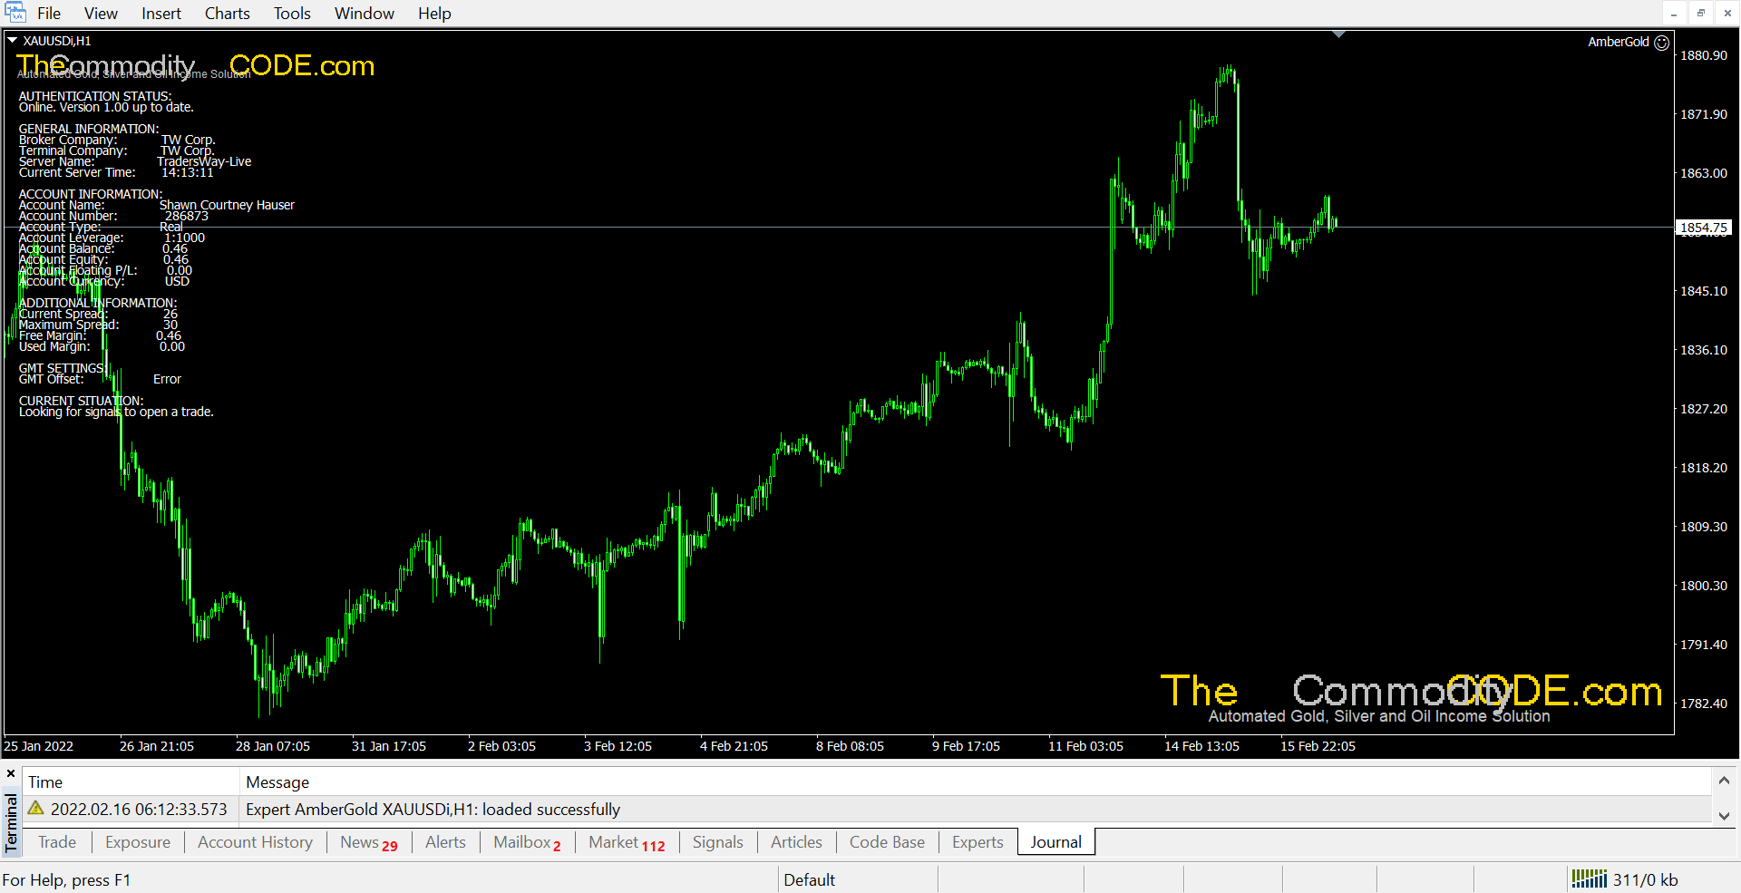
Task: Click the chart shift triangle marker at top
Action: tap(1338, 34)
